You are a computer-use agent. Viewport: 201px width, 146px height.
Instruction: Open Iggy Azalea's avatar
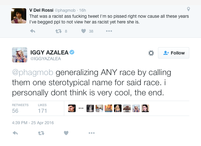20,54
